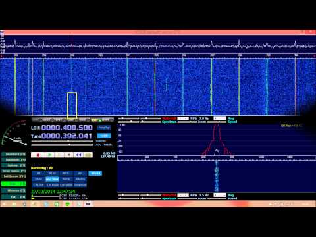The image size is (316, 237).
Task: Switch to Full Screen [F11]
Action: pyautogui.click(x=14, y=176)
